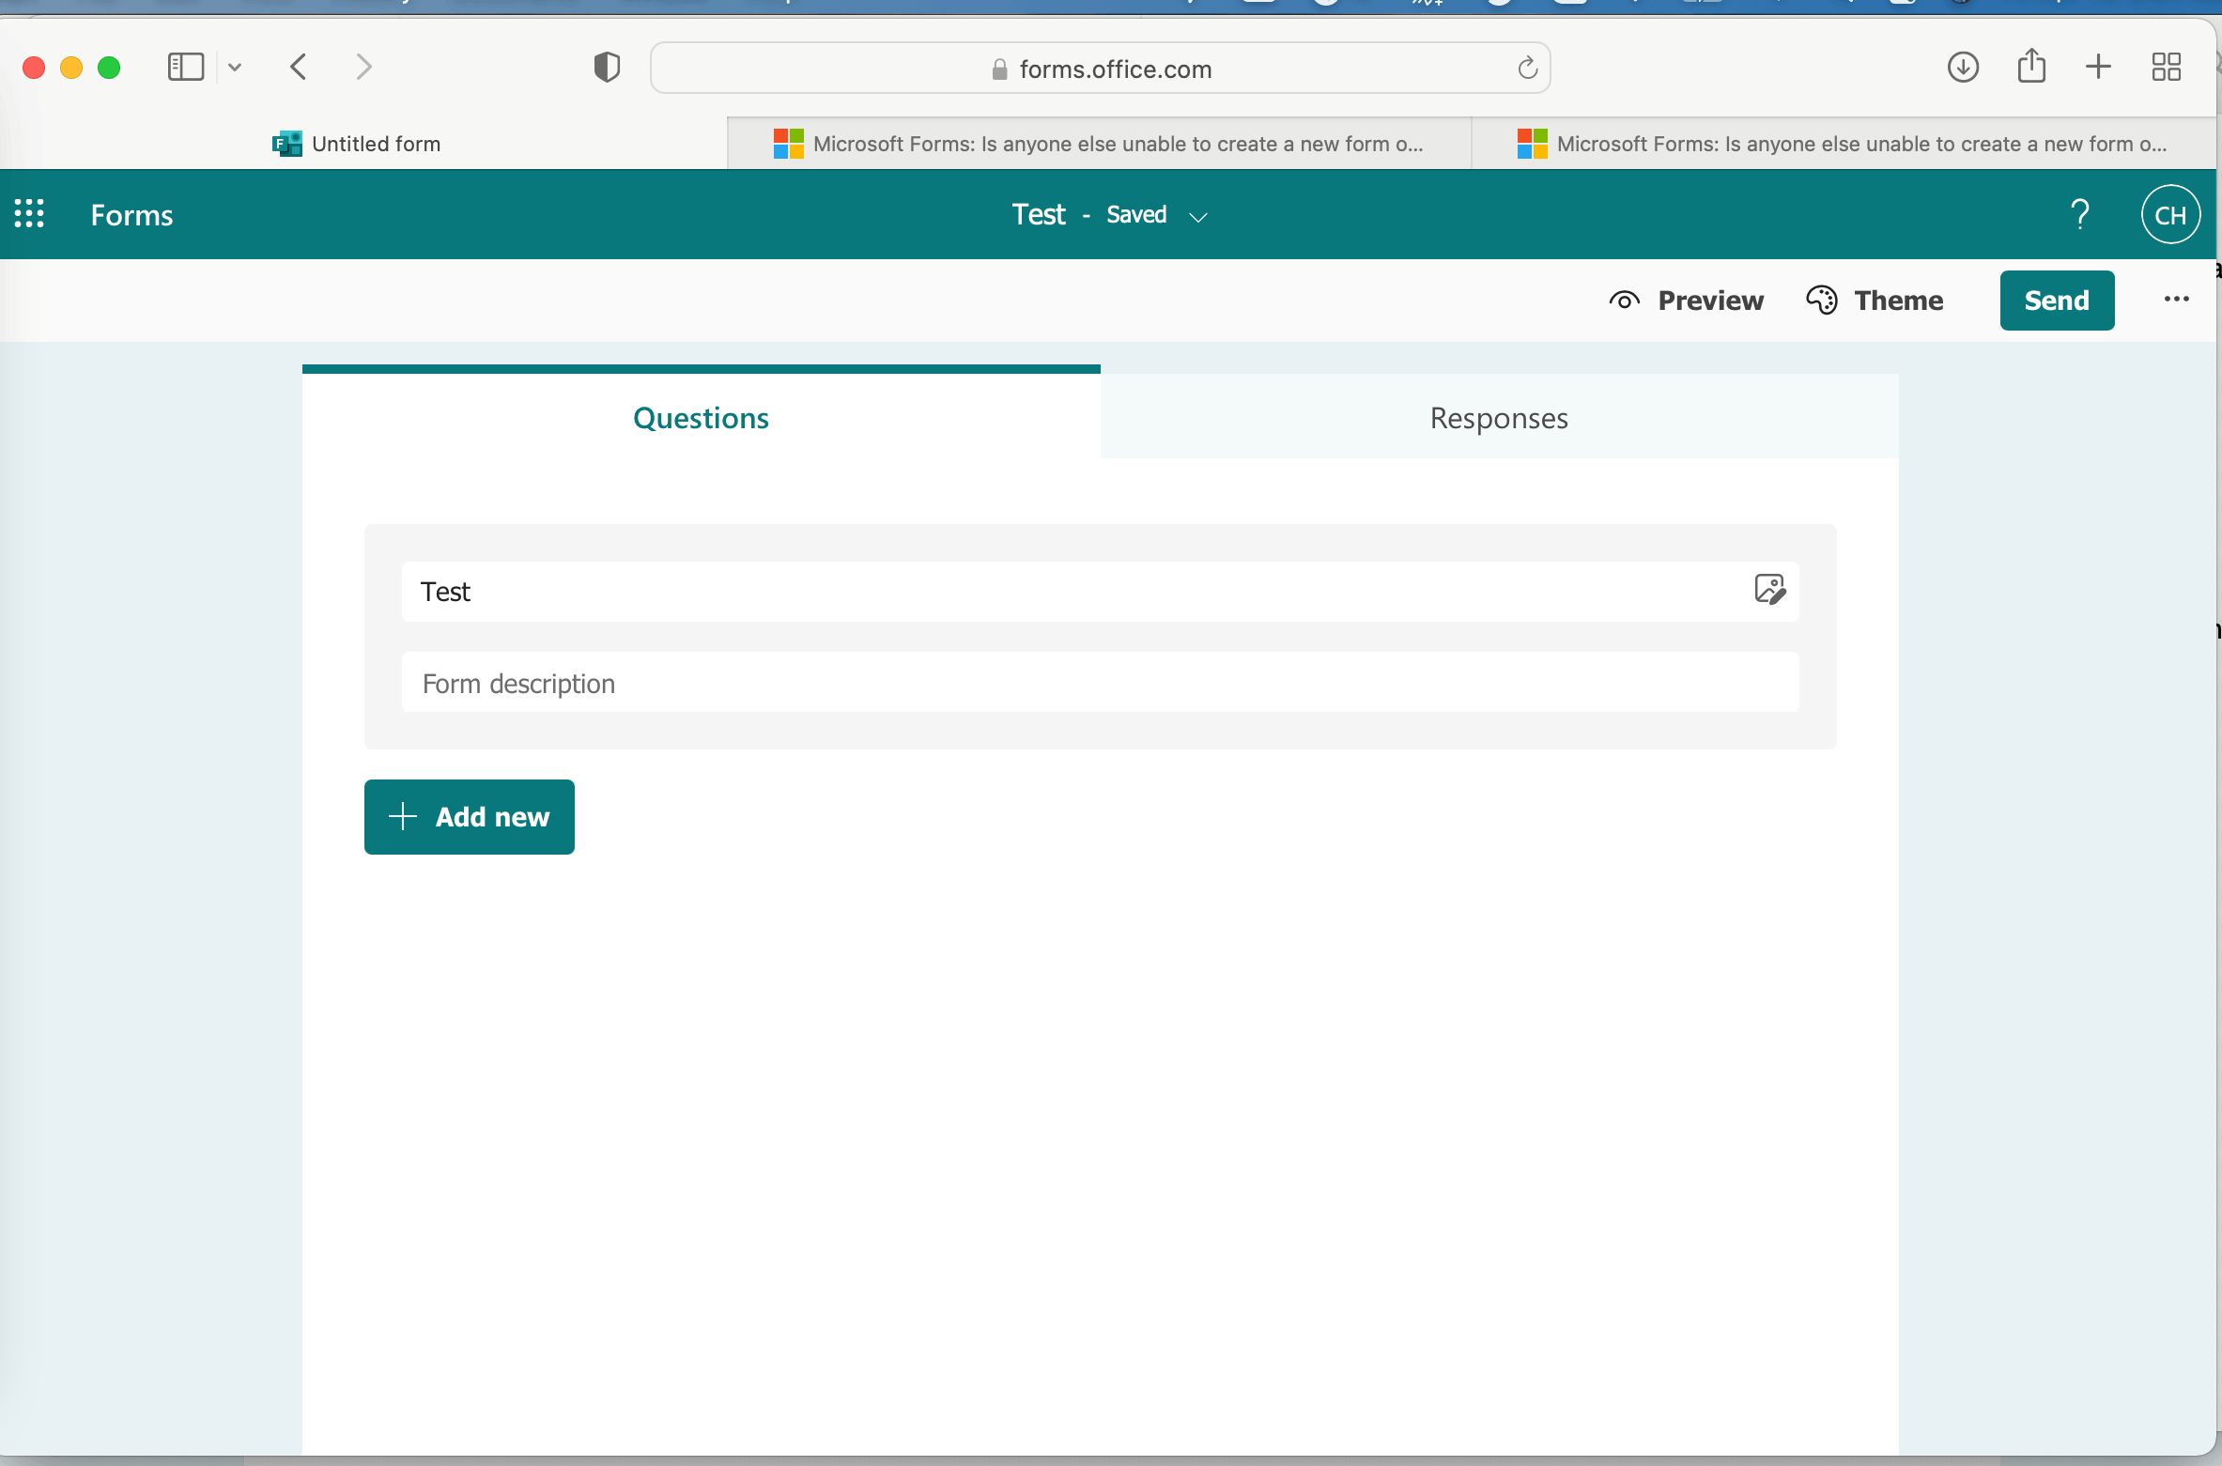Open the Help question mark
The height and width of the screenshot is (1466, 2222).
(x=2080, y=215)
